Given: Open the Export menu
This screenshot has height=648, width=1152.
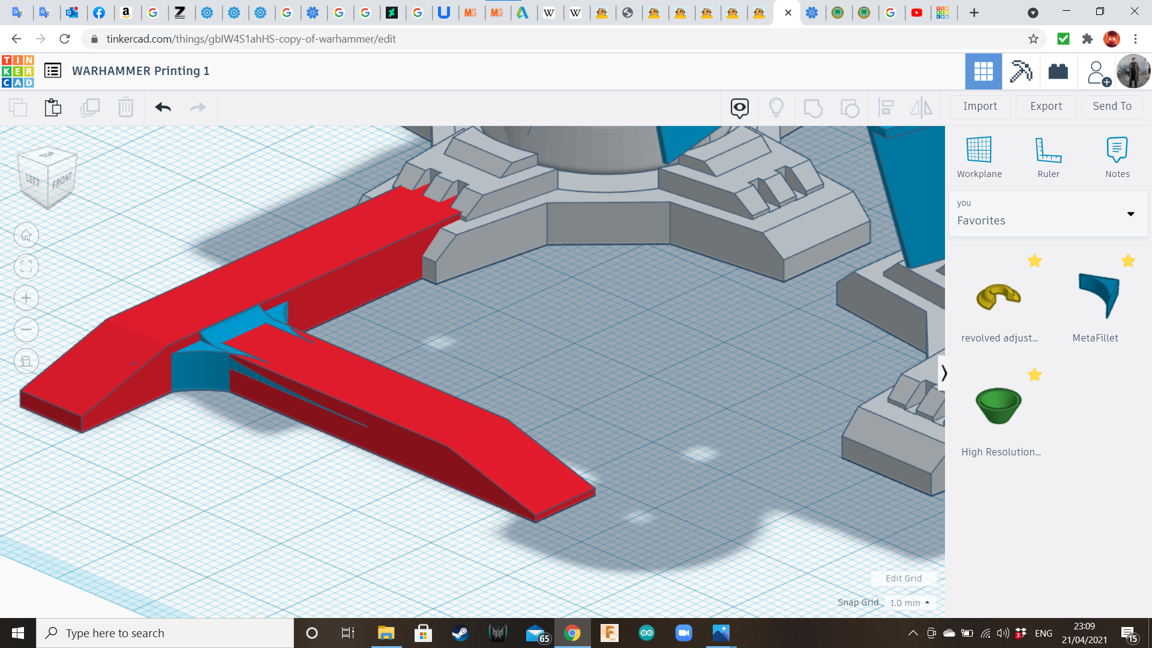Looking at the screenshot, I should click(x=1046, y=106).
